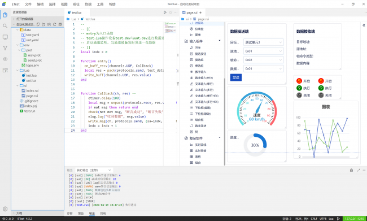This screenshot has width=367, height=221.
Task: Click the run play icon in status bar
Action: click(338, 219)
